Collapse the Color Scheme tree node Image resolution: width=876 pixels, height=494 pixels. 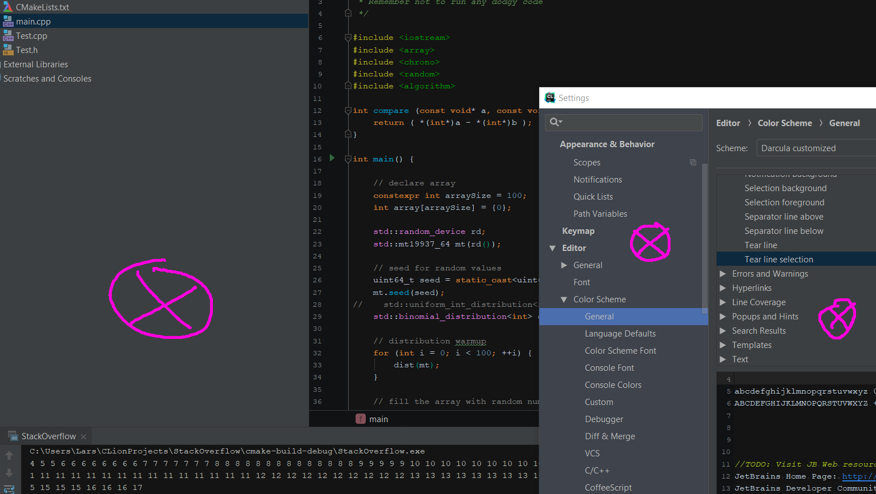564,299
